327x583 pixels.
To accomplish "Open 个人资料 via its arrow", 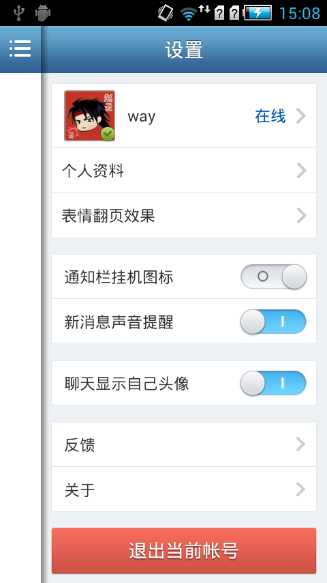I will point(302,171).
